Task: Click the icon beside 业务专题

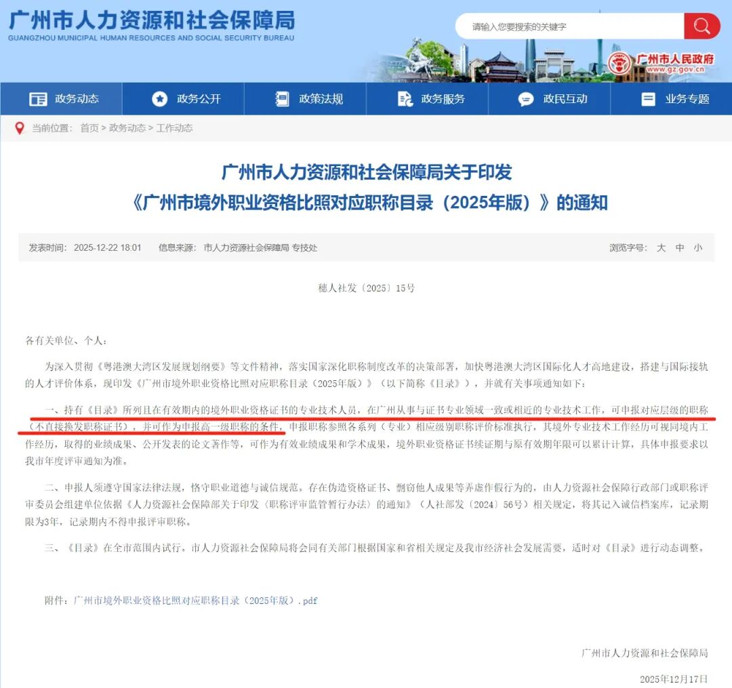Action: click(x=648, y=99)
